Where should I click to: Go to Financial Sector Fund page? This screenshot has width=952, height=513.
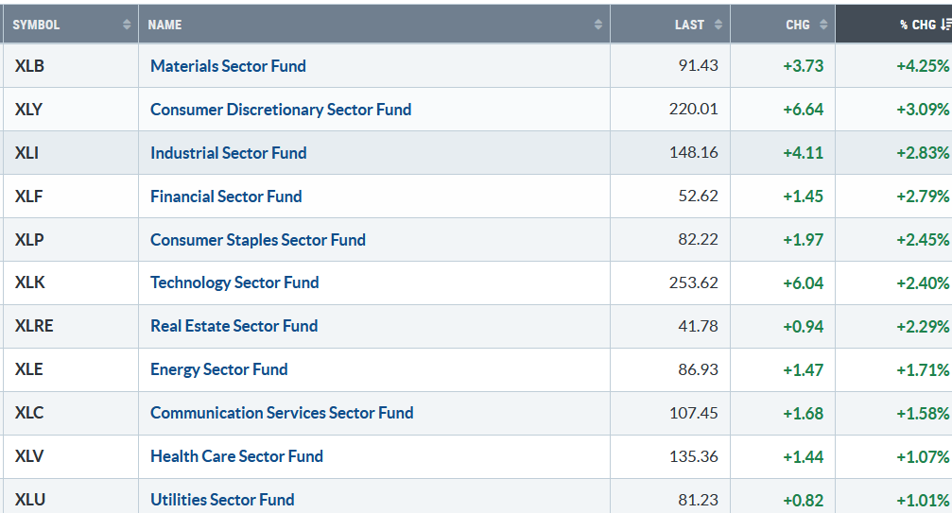(226, 197)
